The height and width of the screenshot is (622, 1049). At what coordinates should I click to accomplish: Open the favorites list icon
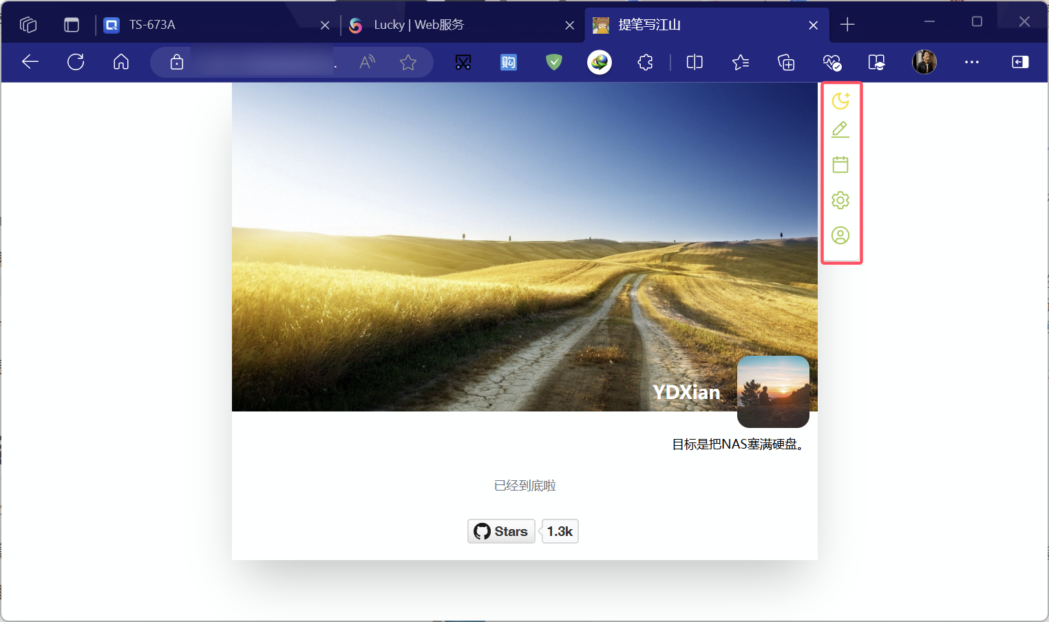[741, 63]
